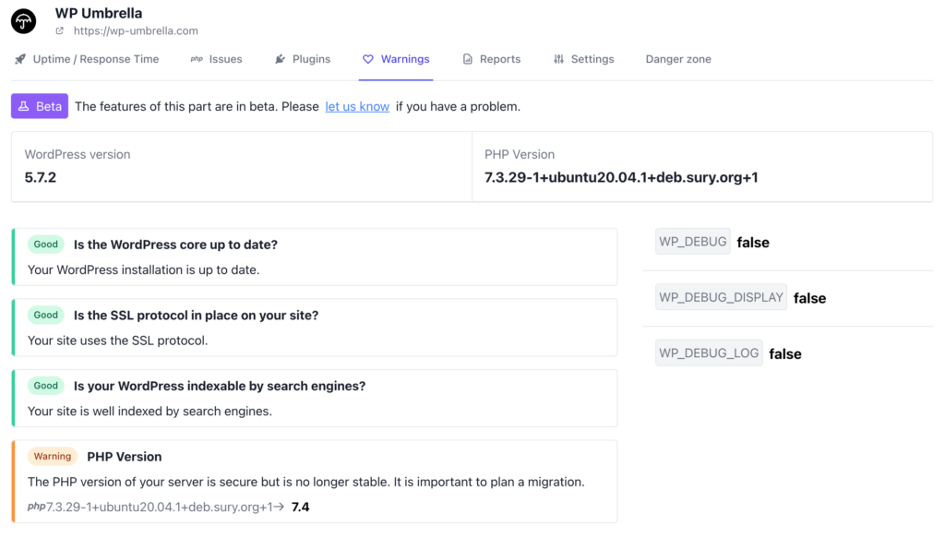
Task: Go to the Reports tab
Action: (x=491, y=59)
